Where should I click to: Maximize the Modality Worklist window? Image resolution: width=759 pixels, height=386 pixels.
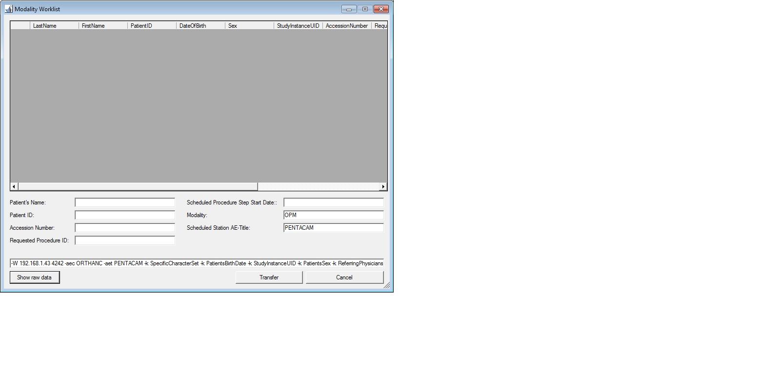coord(365,9)
